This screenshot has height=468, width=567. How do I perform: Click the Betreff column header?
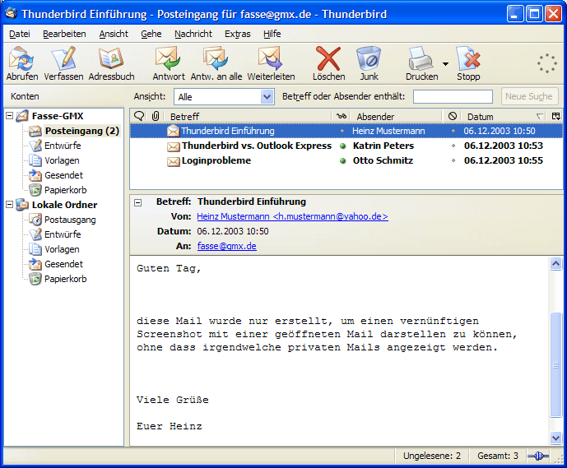pyautogui.click(x=248, y=116)
